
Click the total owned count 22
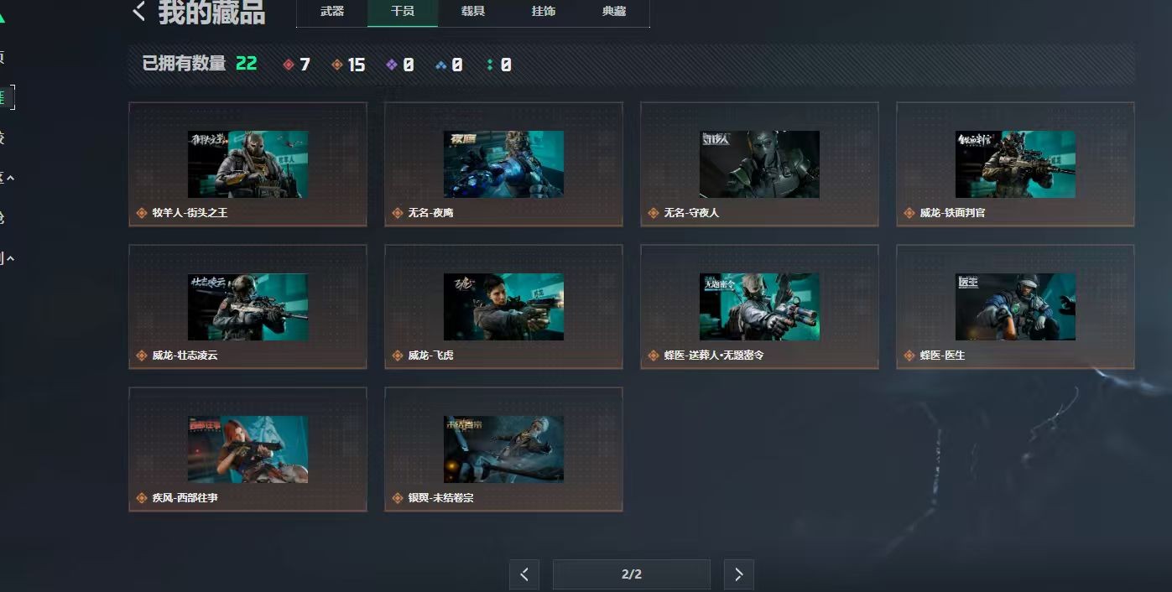[247, 64]
